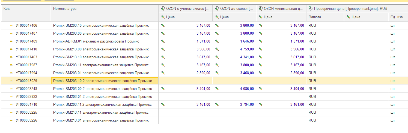
Task: Click 'шт' unit cell in row УТ000017406
Action: pos(398,26)
